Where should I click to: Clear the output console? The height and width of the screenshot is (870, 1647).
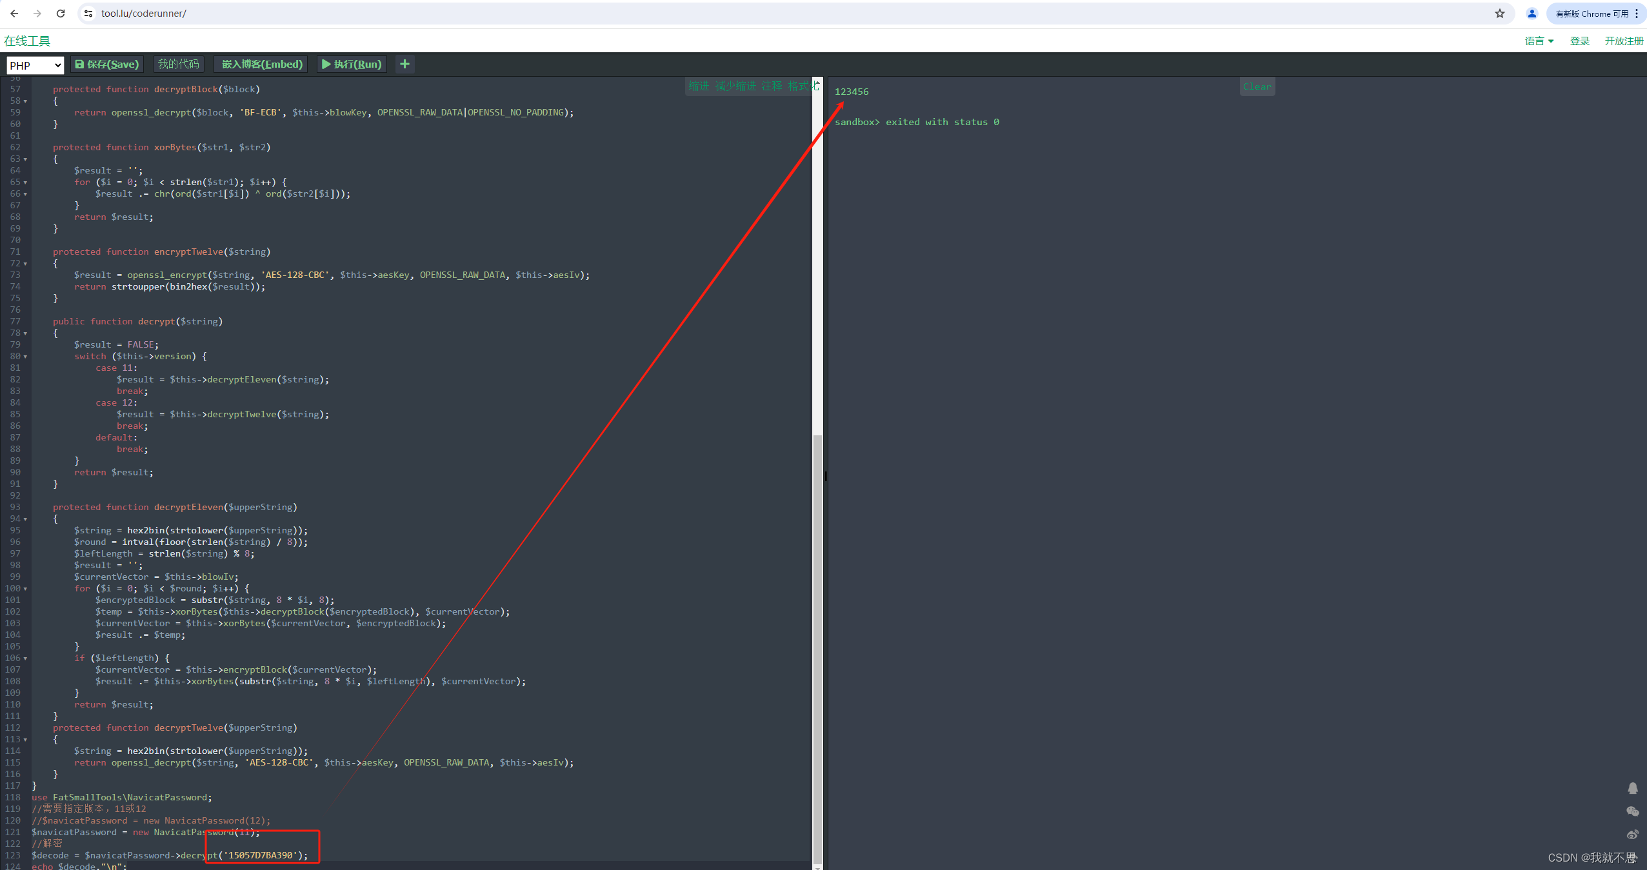coord(1257,86)
